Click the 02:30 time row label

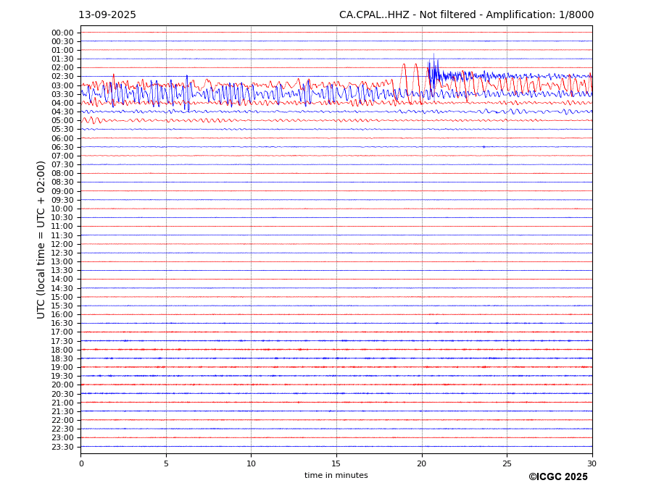click(62, 76)
